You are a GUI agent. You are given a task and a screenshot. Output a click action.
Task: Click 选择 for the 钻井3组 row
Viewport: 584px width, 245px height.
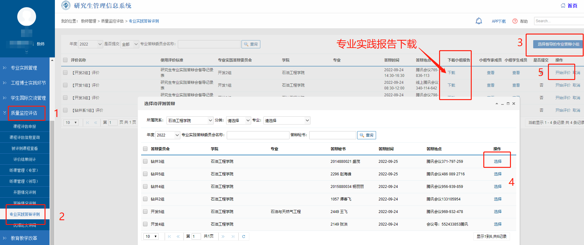(x=497, y=161)
